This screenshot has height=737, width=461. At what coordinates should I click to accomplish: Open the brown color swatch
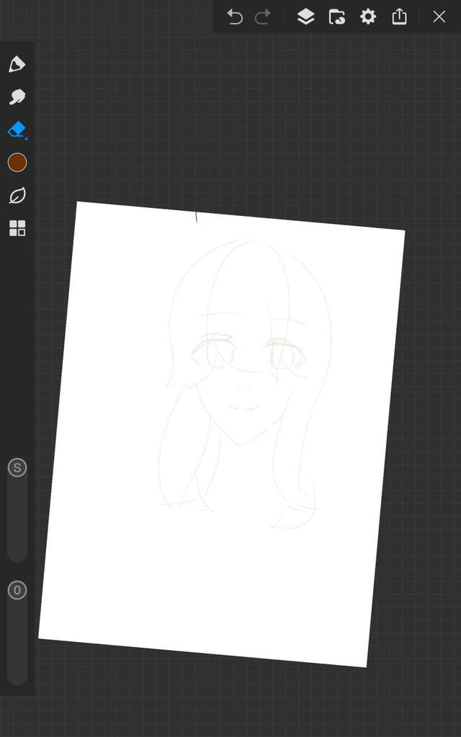tap(17, 163)
